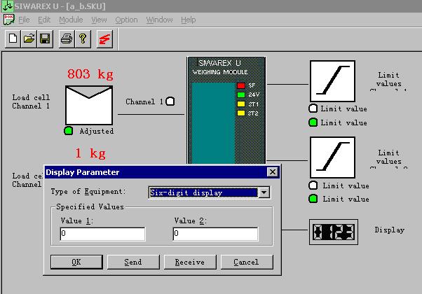Screen dimensions: 422x294
Task: Open the upper Limit values ramp graphic
Action: pyautogui.click(x=333, y=81)
